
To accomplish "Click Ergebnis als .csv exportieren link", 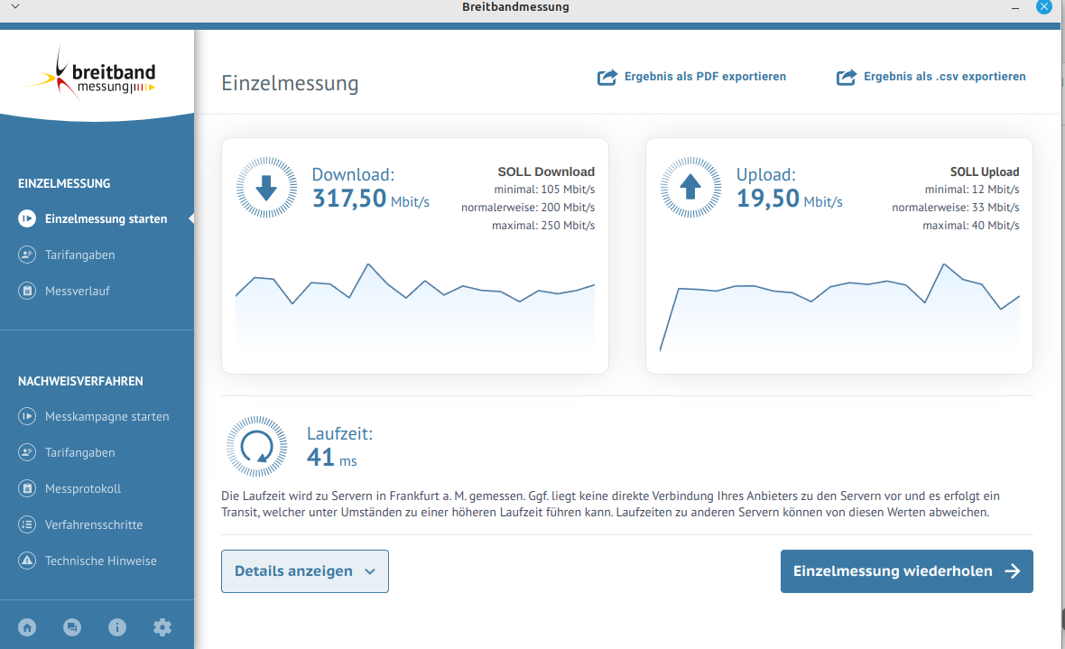I will tap(944, 77).
